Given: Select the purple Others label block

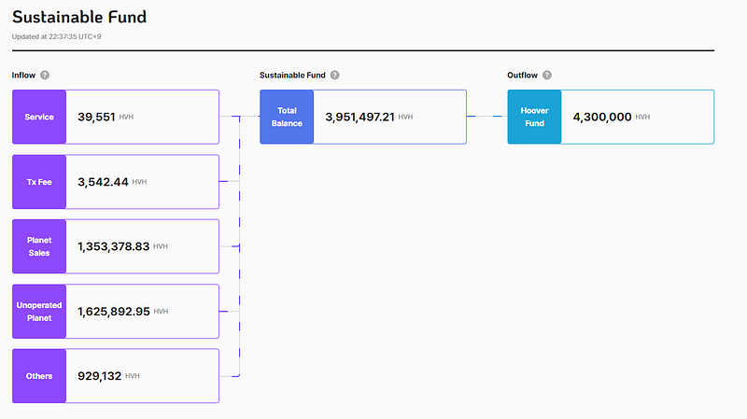Looking at the screenshot, I should click(39, 376).
